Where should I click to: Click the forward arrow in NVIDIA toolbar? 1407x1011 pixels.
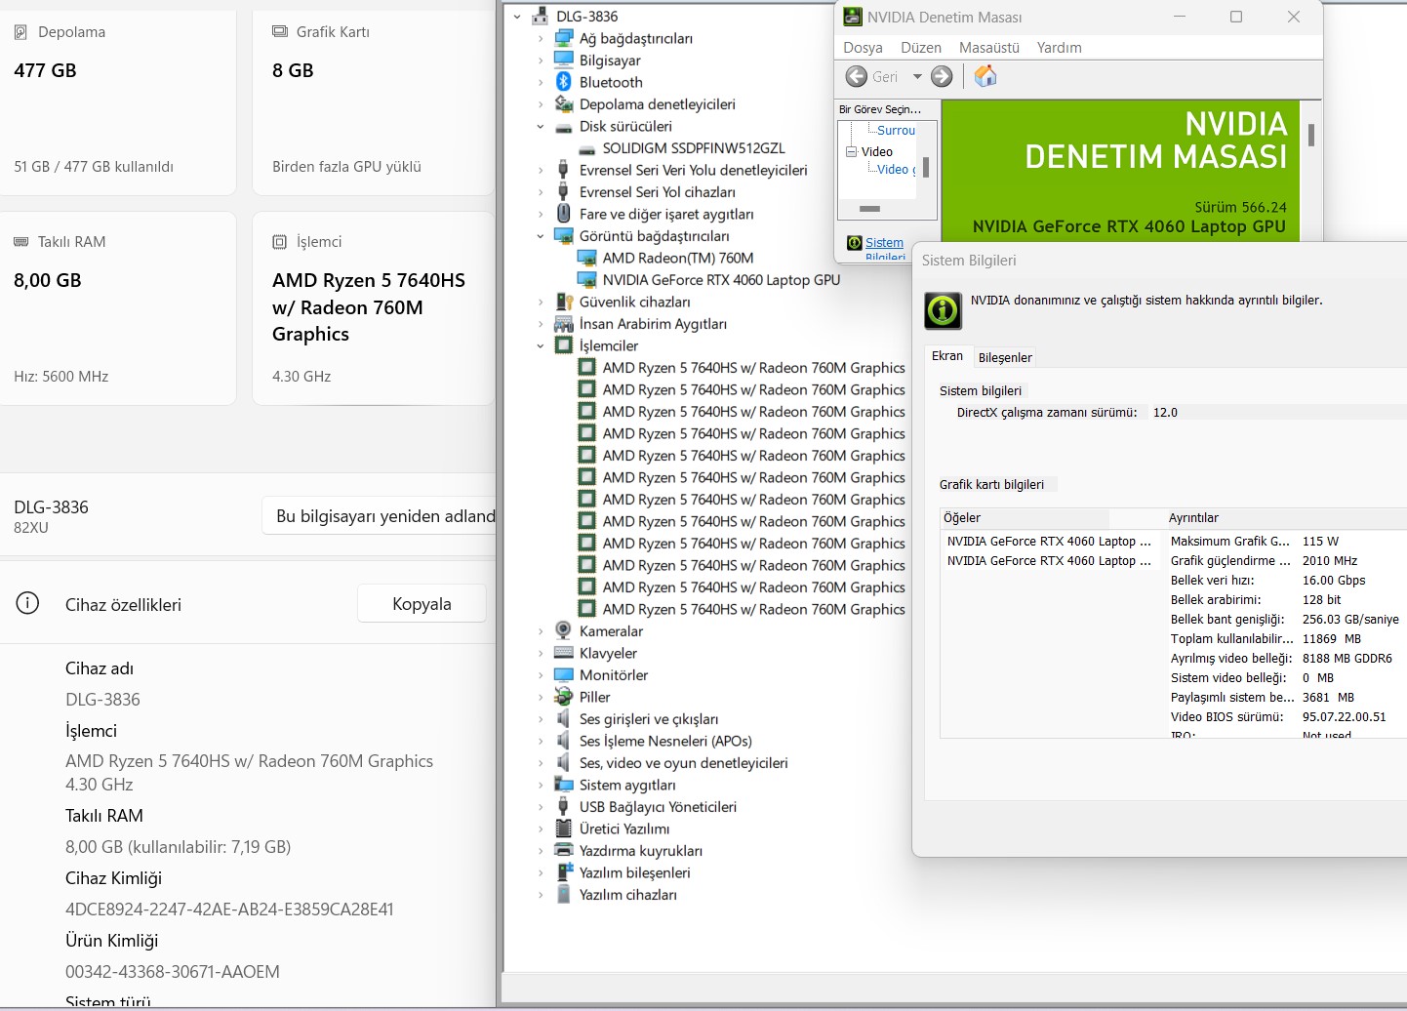[942, 76]
